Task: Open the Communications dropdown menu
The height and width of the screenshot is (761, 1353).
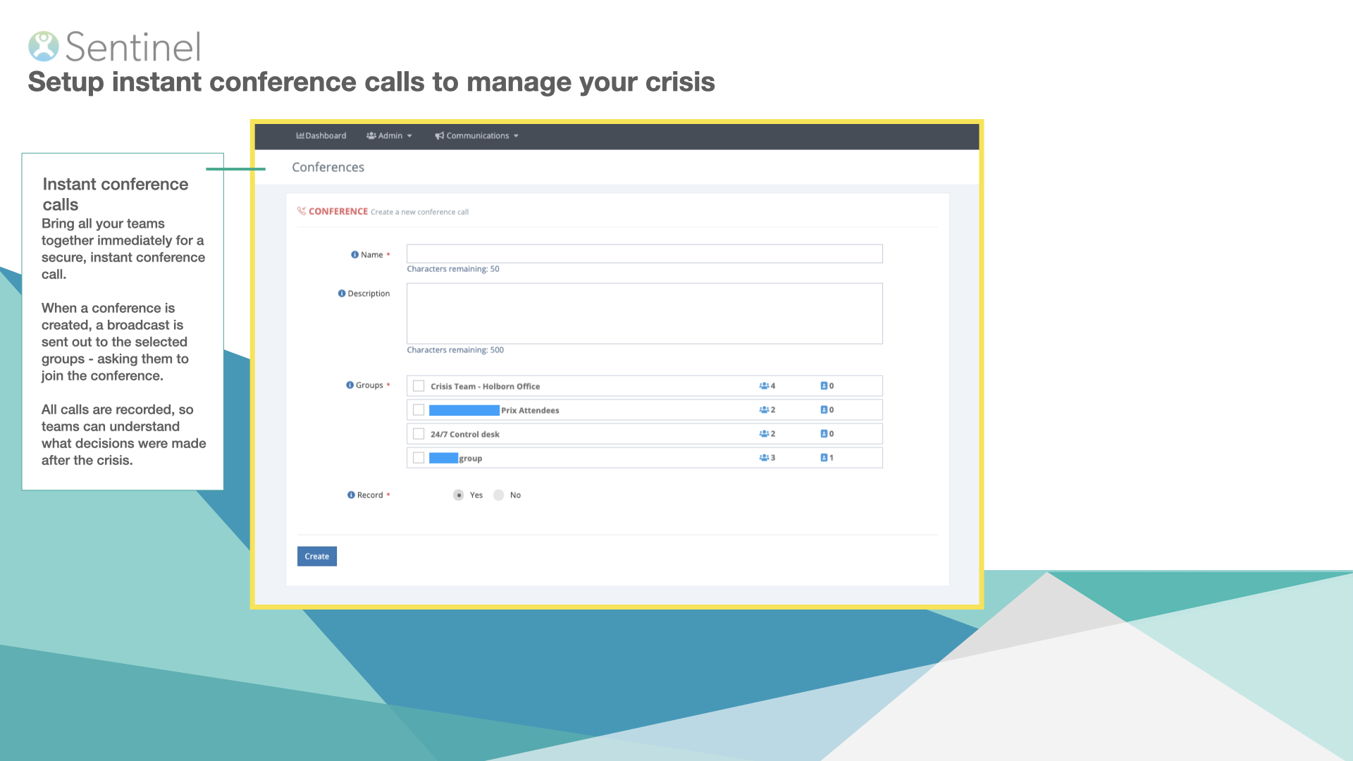Action: pos(477,136)
